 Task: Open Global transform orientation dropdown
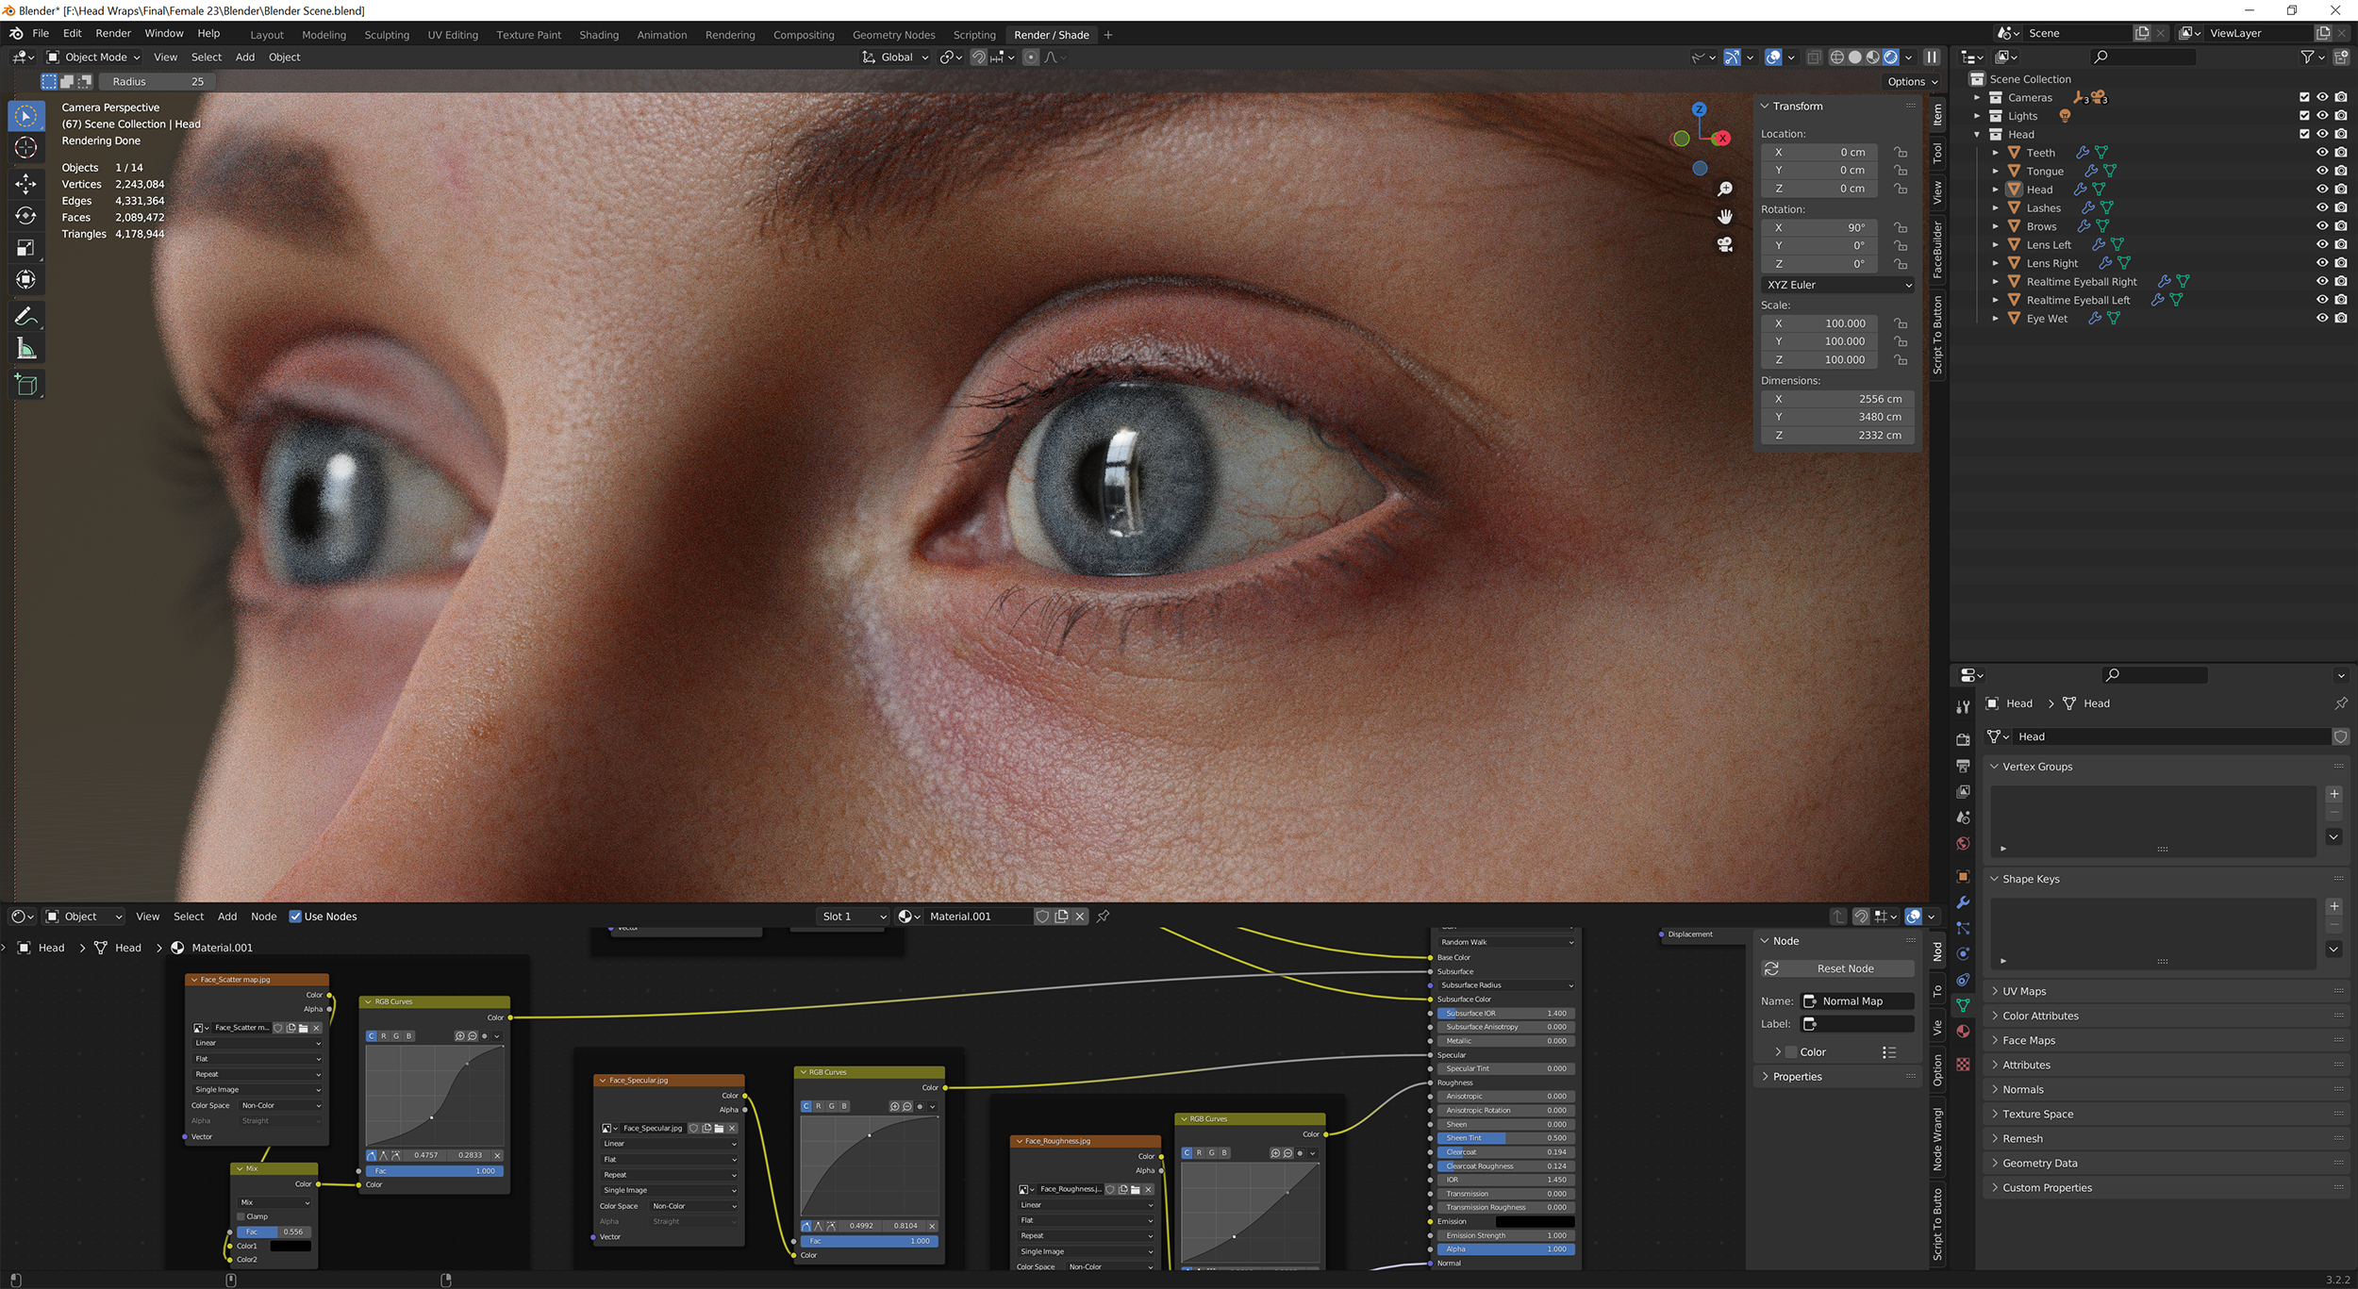895,58
